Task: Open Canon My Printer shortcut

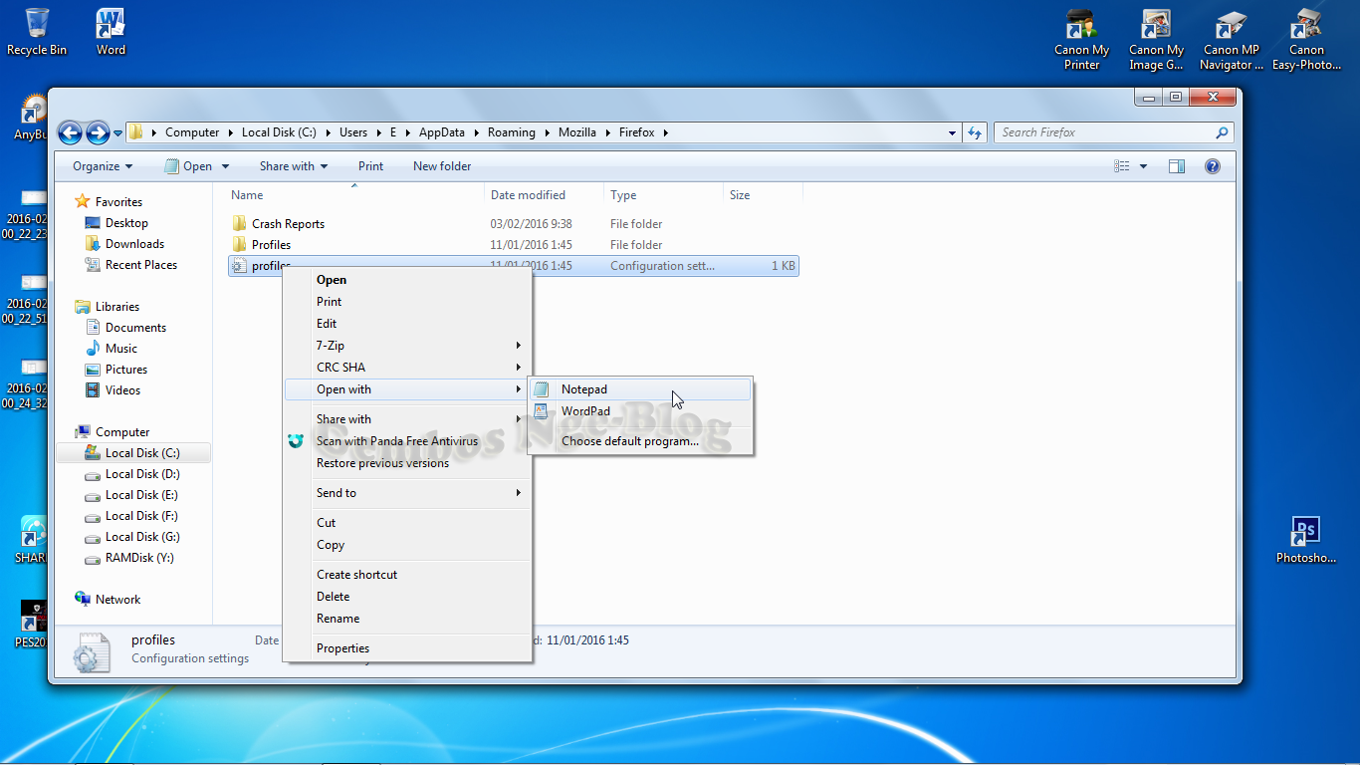Action: pos(1081,40)
